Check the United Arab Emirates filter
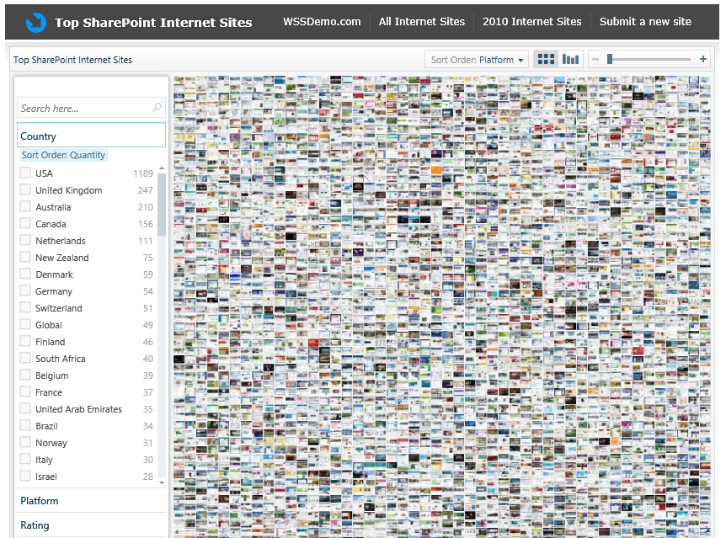Image resolution: width=726 pixels, height=538 pixels. click(x=25, y=409)
